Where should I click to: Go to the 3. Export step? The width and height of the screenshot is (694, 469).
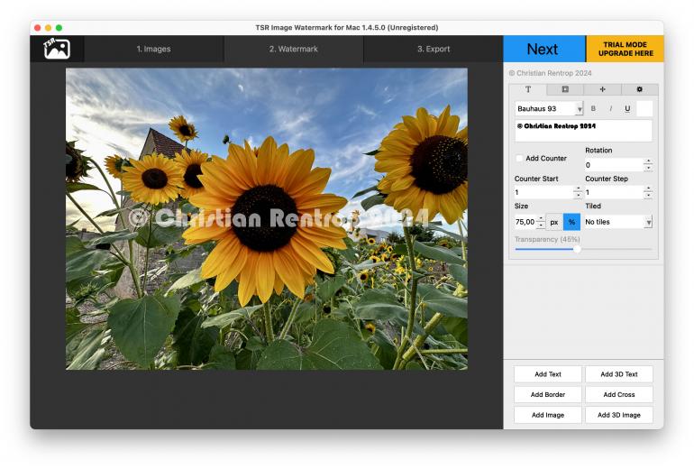click(x=434, y=49)
